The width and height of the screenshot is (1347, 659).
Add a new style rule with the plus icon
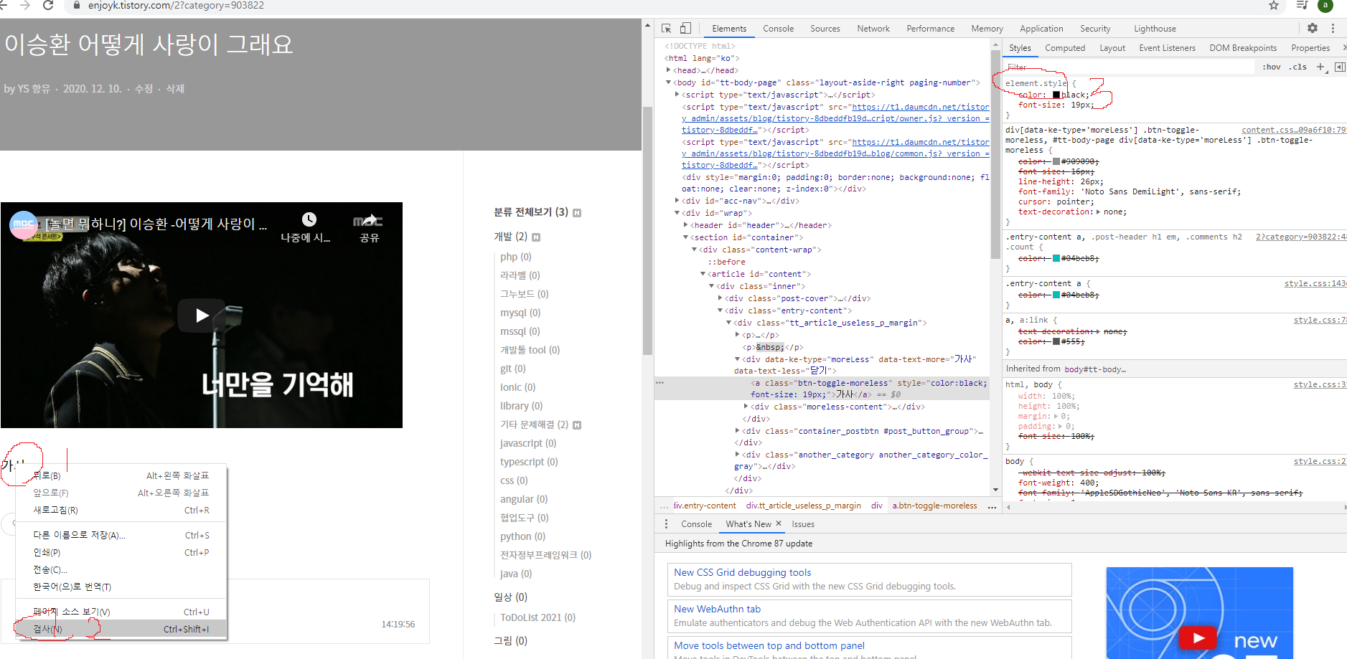1320,67
